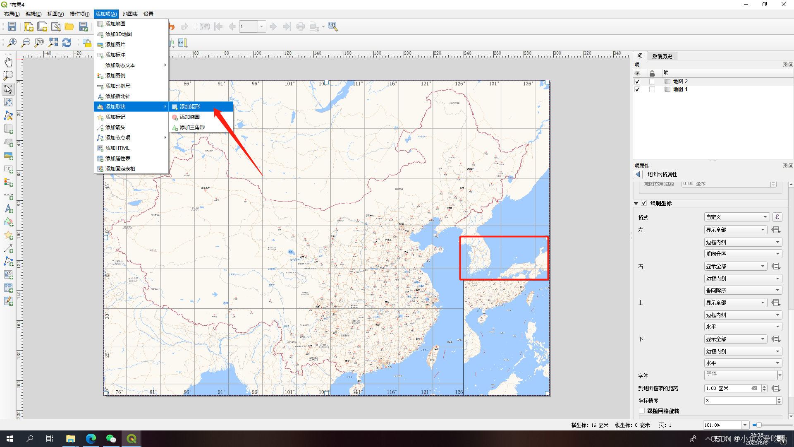Click the Duplicate Layout icon
Image resolution: width=794 pixels, height=447 pixels.
(x=42, y=27)
